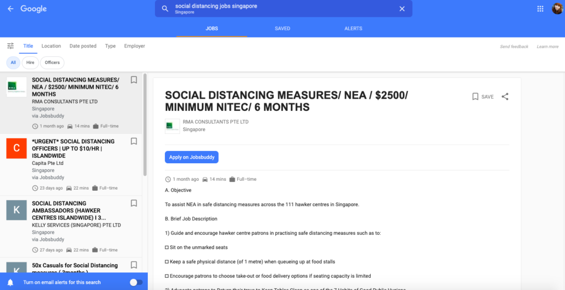Image resolution: width=565 pixels, height=290 pixels.
Task: Open RMA Consultants logo in list
Action: coord(17,87)
